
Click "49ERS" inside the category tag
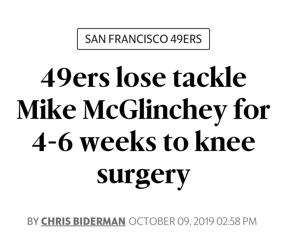(186, 39)
